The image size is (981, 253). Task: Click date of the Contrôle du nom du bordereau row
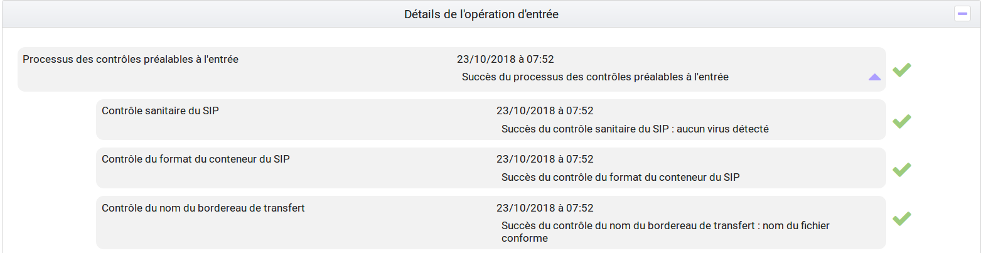point(545,208)
